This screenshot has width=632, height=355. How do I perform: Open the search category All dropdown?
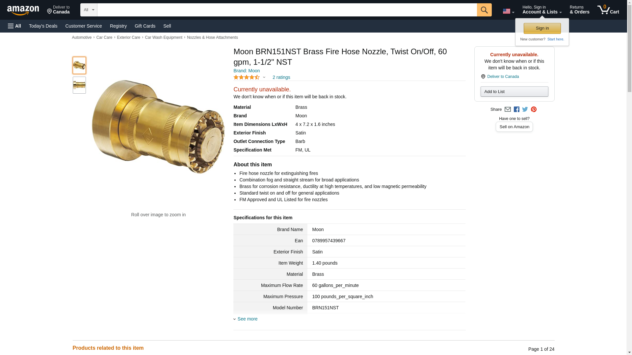pyautogui.click(x=89, y=10)
